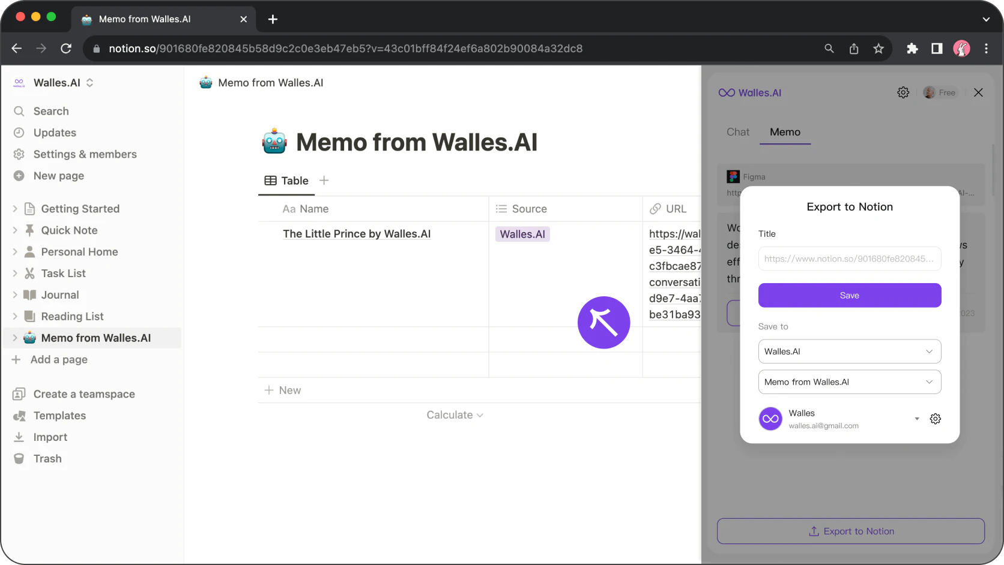Click the Export to Notion button

(850, 531)
